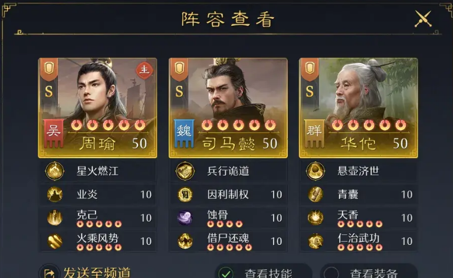Select the 青囊 skill icon
The height and width of the screenshot is (278, 453).
click(x=316, y=194)
